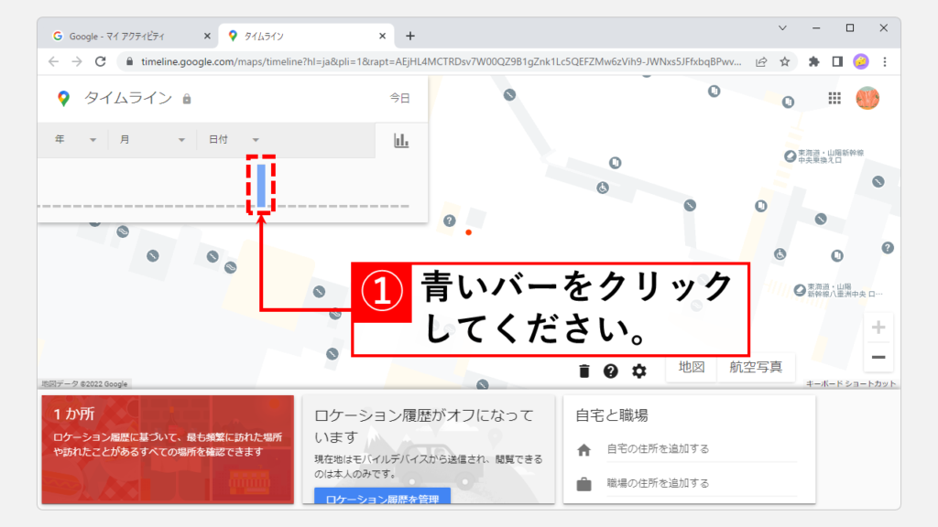Open the Chrome extensions puzzle icon
The image size is (938, 527).
(813, 62)
